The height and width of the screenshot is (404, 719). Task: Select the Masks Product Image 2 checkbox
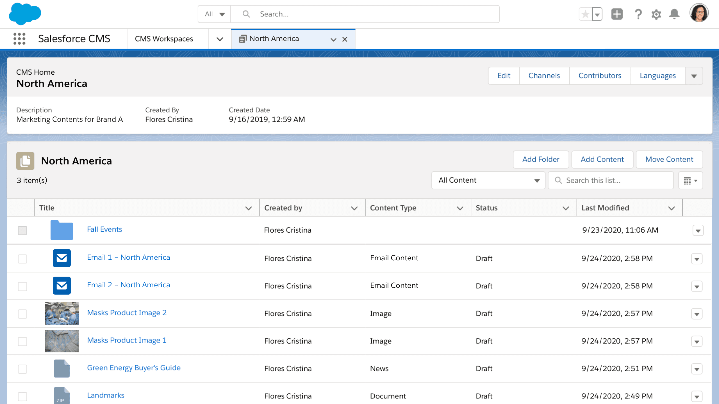(x=22, y=314)
